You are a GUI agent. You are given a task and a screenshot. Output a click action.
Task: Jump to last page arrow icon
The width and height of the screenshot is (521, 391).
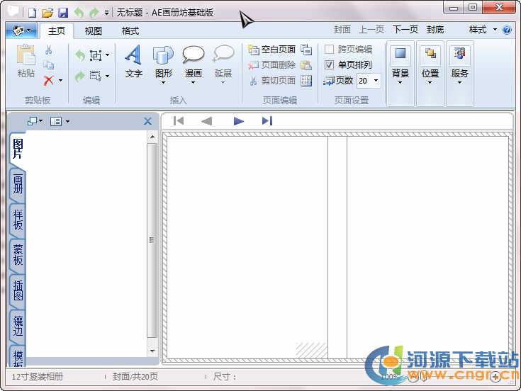tap(267, 121)
